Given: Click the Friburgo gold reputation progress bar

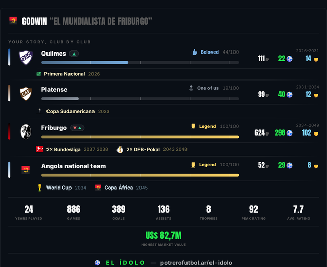Looking at the screenshot, I should coord(140,137).
